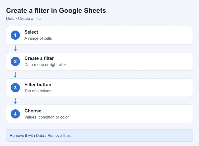The image size is (199, 146).
Task: Click the 'Create a filter in Google Sheets' heading
Action: click(x=56, y=10)
